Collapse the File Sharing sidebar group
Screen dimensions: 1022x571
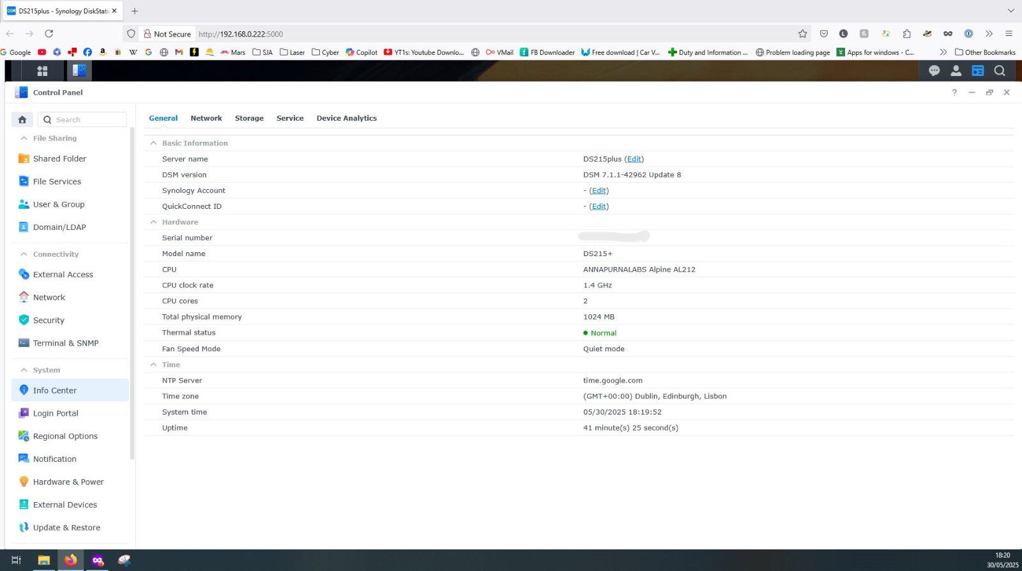tap(24, 138)
